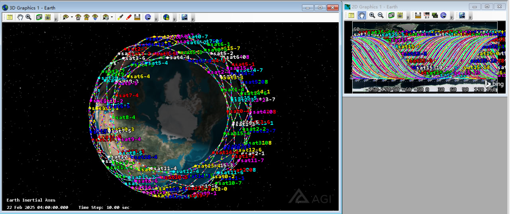Click the A-B measure icon in 2D toolbar
510x214 pixels.
pyautogui.click(x=418, y=16)
